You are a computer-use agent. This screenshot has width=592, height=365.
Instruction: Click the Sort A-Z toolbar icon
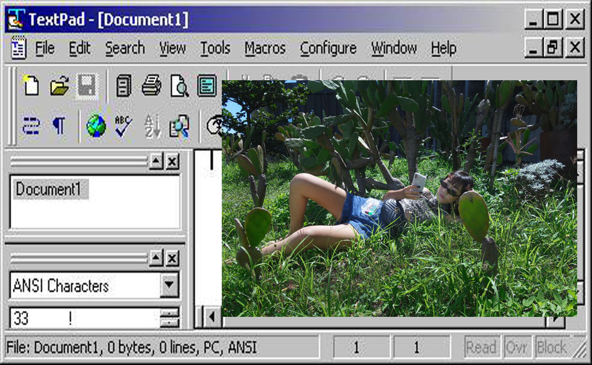[x=152, y=126]
